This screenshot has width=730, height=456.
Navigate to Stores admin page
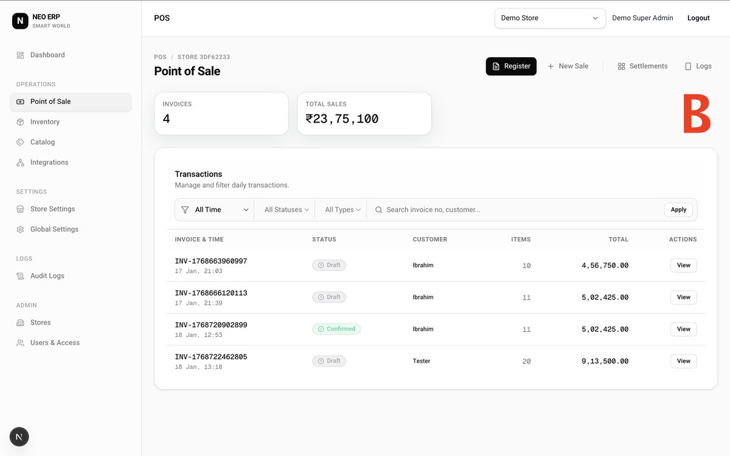tap(71, 322)
